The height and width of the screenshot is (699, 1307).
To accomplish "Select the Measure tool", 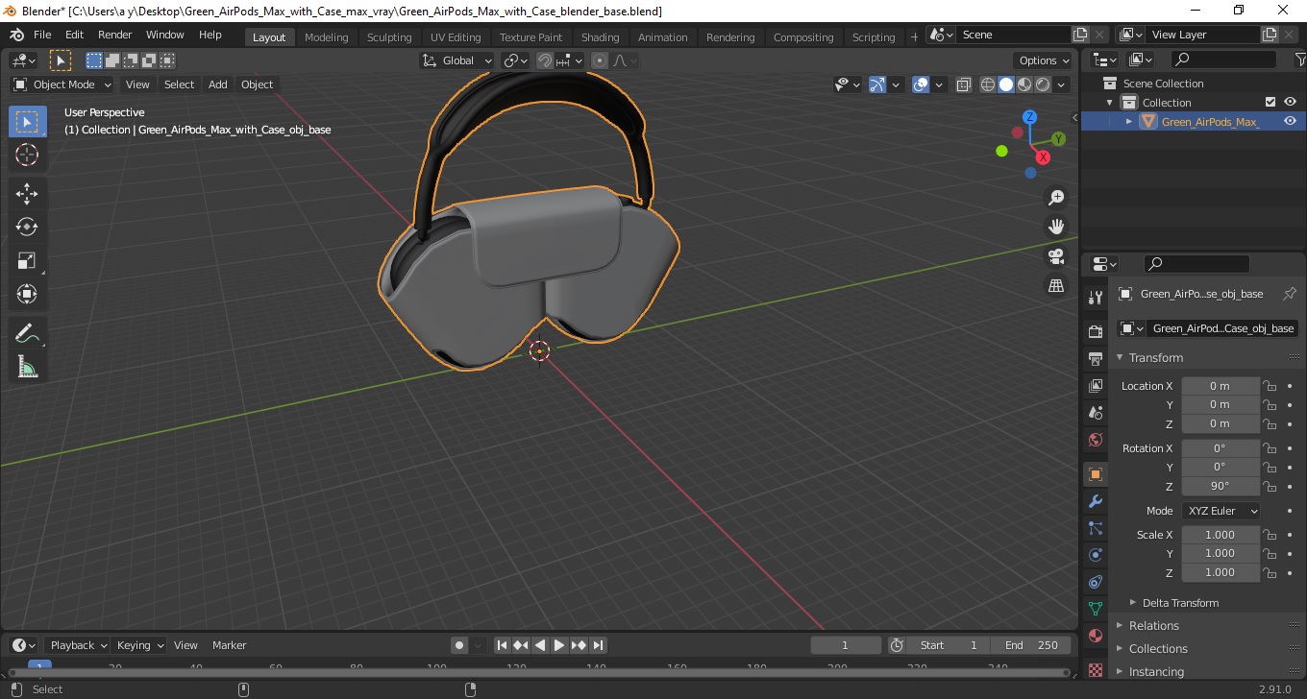I will [x=27, y=367].
